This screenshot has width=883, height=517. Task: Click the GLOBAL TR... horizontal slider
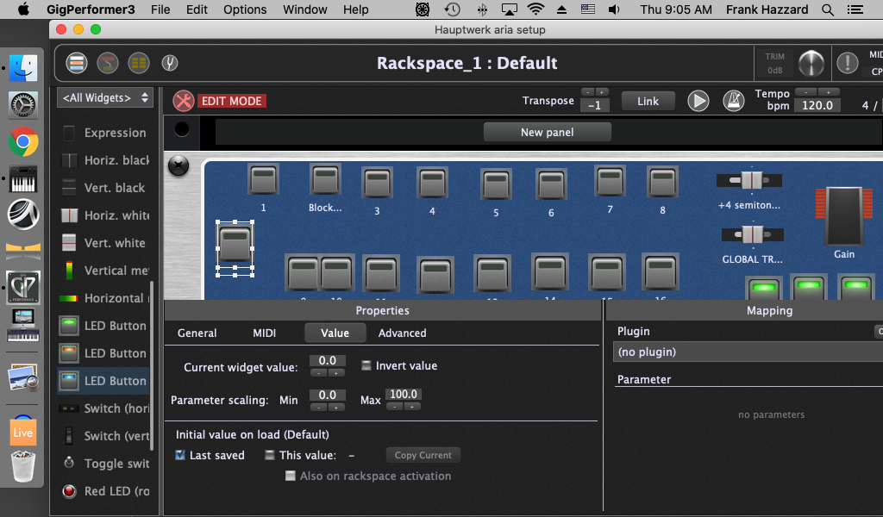point(752,234)
